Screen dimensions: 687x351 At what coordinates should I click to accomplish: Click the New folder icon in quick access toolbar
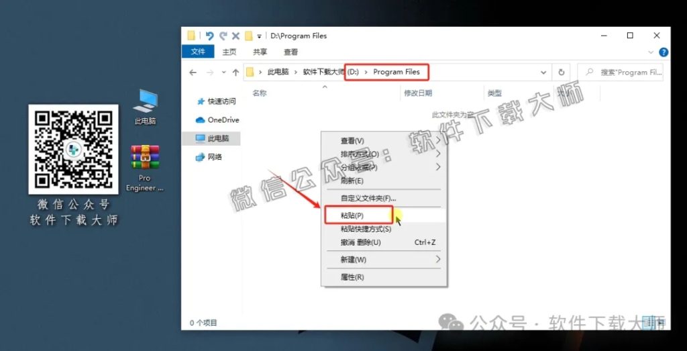pyautogui.click(x=250, y=36)
